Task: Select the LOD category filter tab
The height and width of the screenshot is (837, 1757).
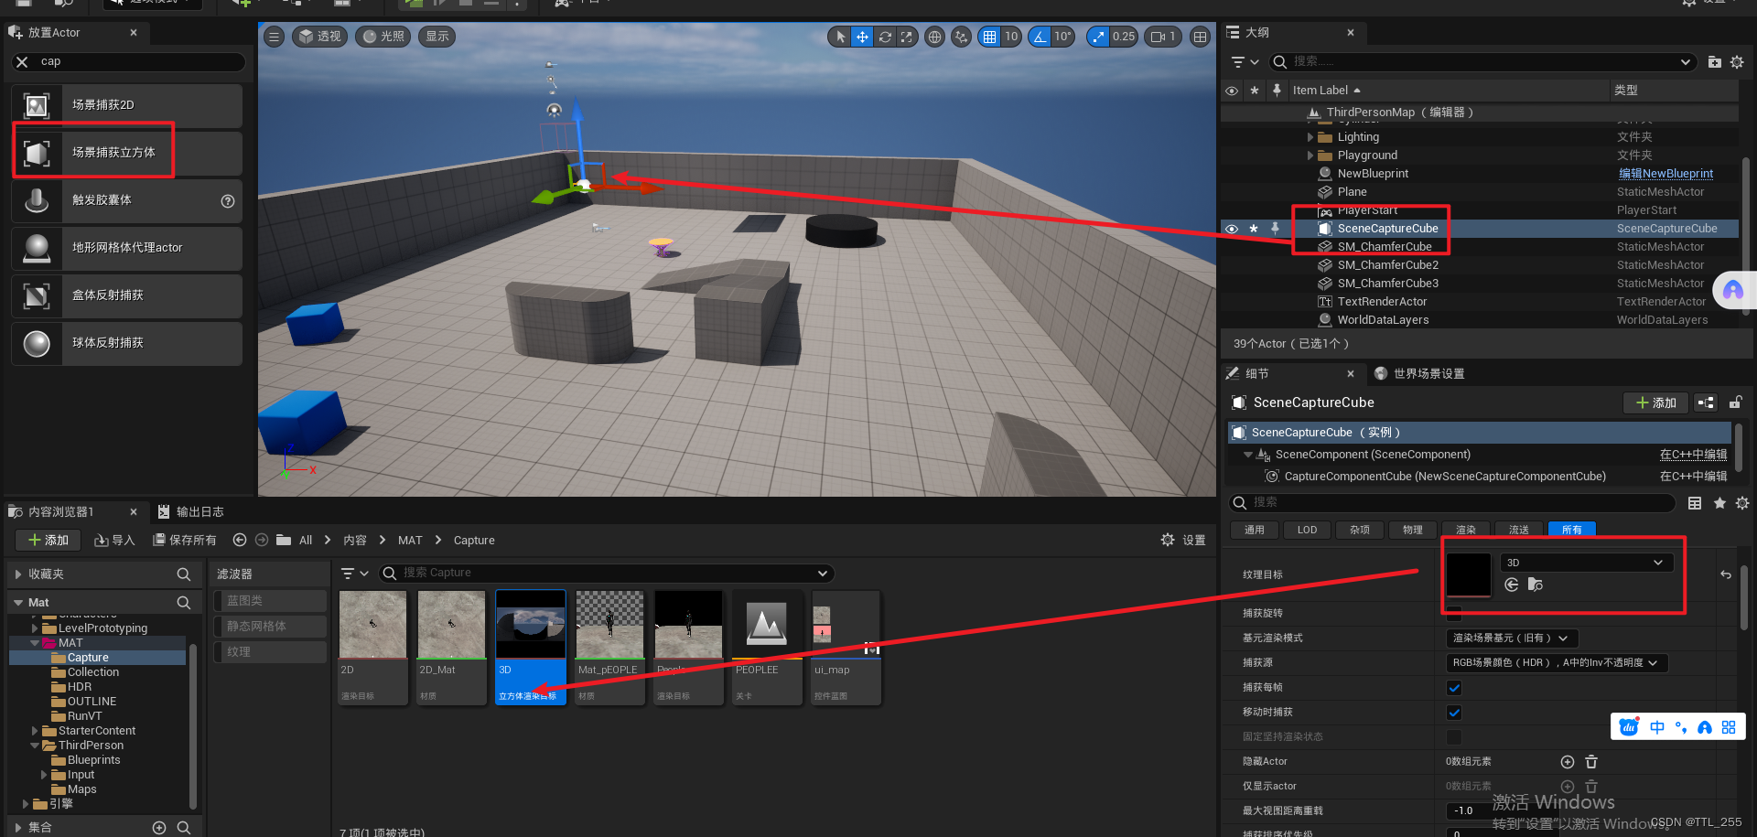Action: pos(1307,530)
